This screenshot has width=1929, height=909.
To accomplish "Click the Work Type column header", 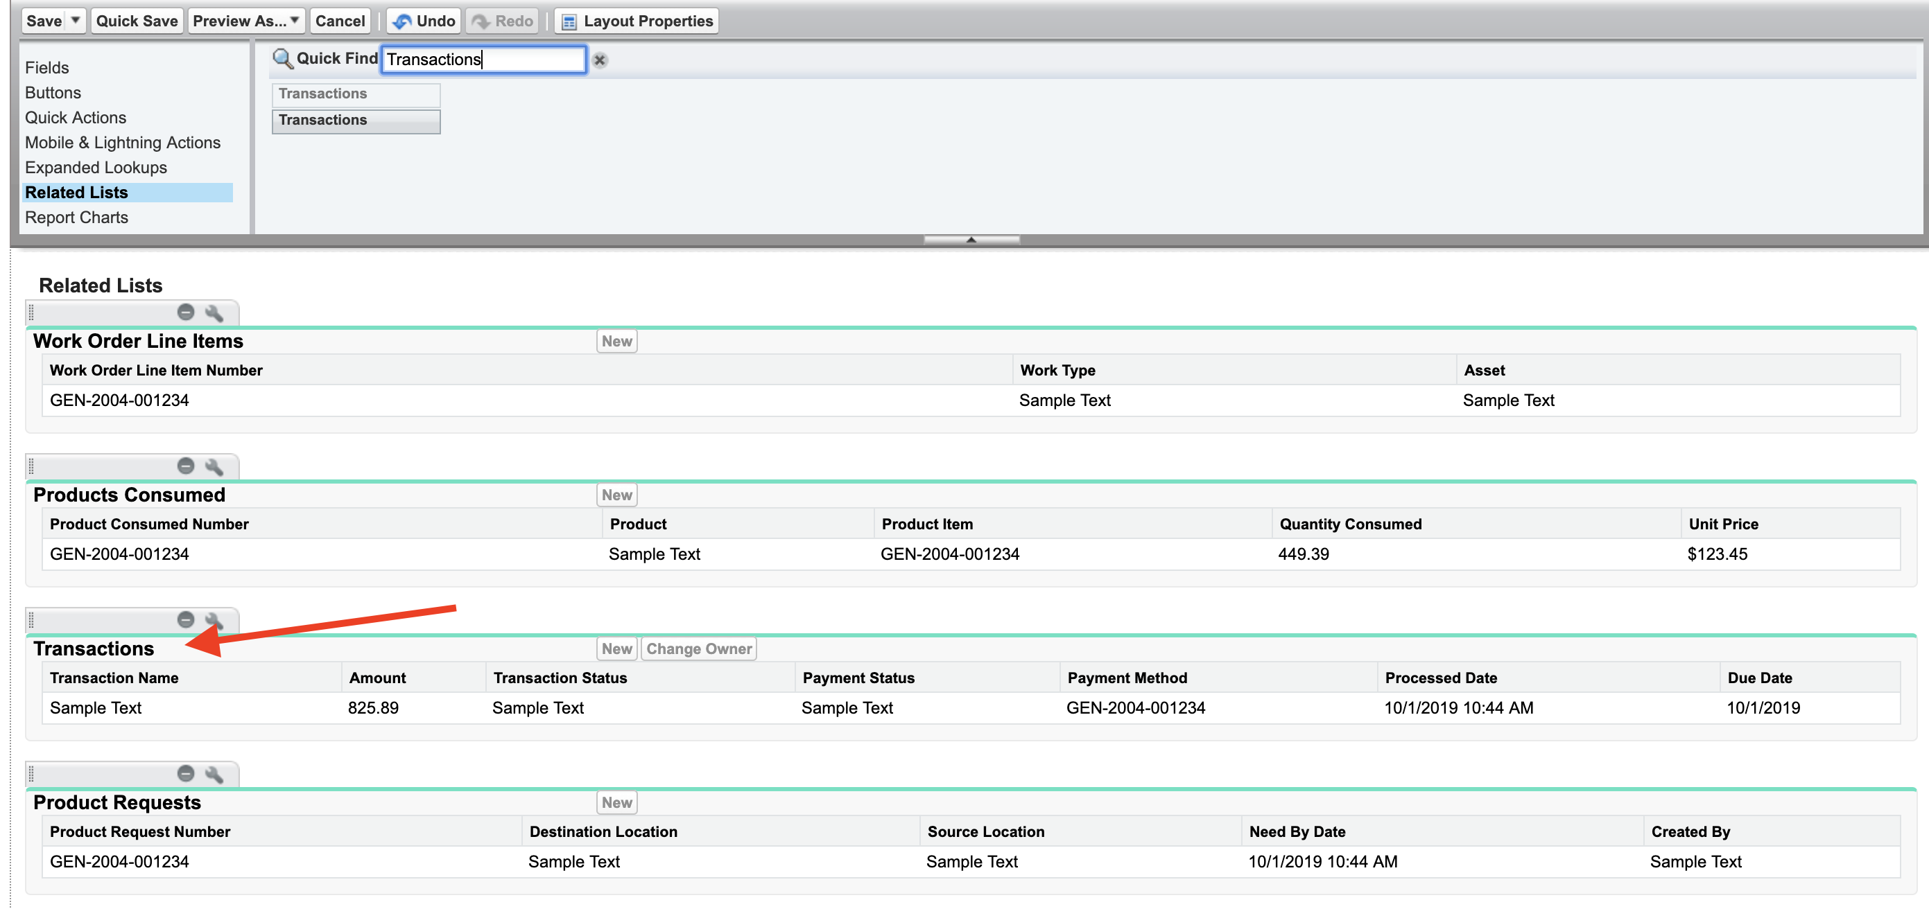I will [x=1057, y=371].
